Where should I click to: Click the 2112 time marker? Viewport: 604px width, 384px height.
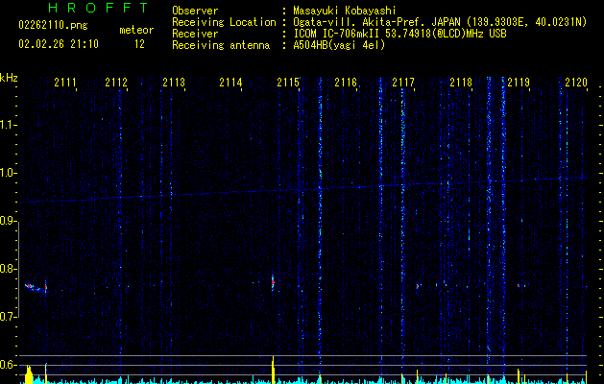click(x=116, y=83)
